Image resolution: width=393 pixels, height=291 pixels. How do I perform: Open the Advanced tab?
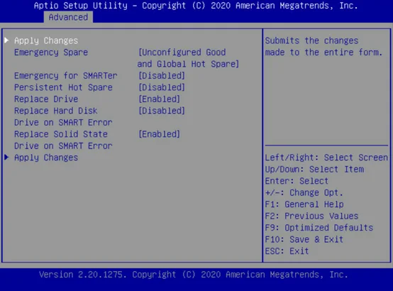[68, 17]
